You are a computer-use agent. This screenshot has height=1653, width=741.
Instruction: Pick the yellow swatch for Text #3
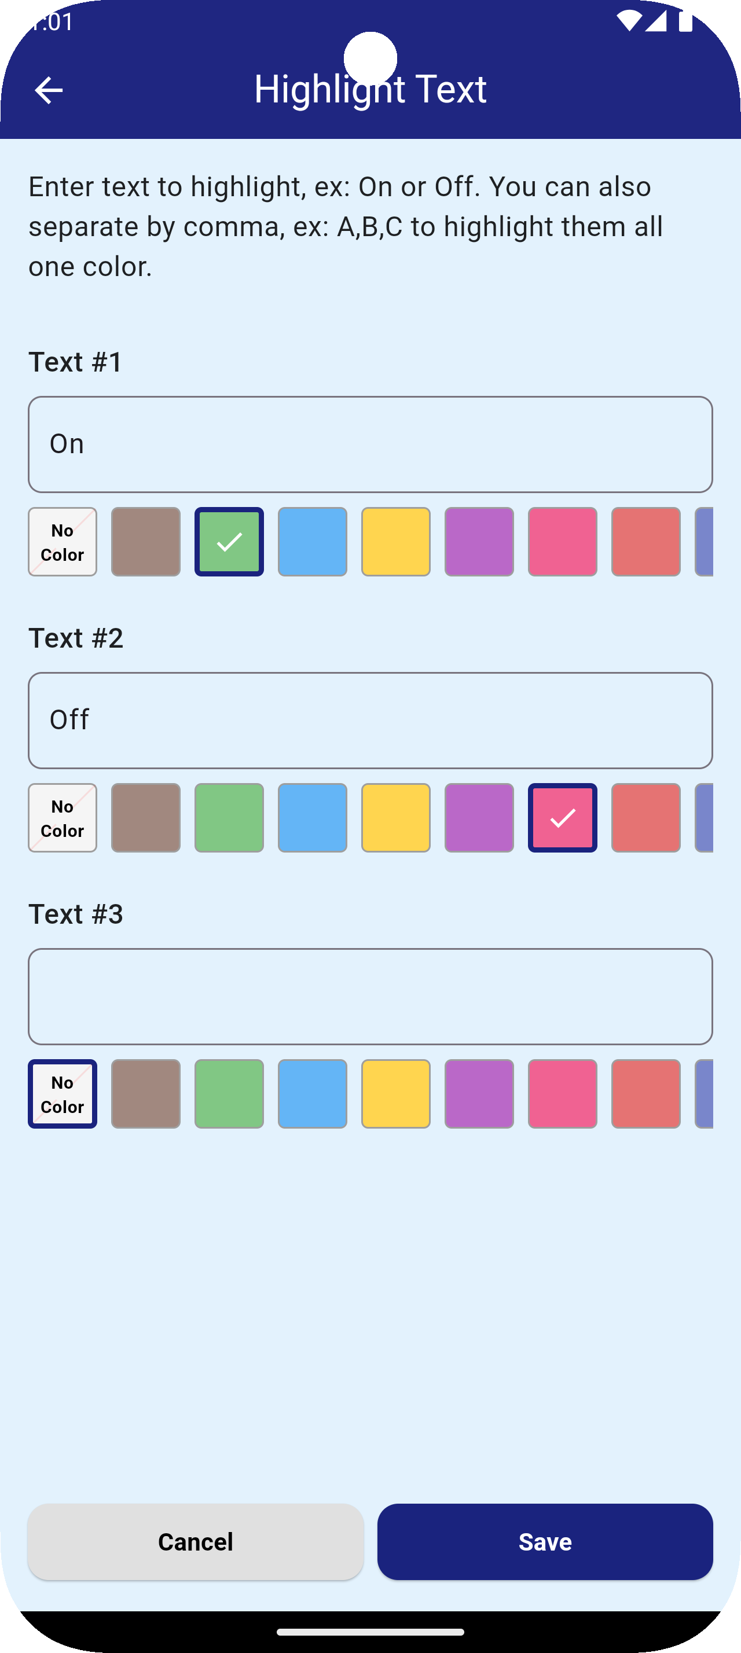click(396, 1093)
